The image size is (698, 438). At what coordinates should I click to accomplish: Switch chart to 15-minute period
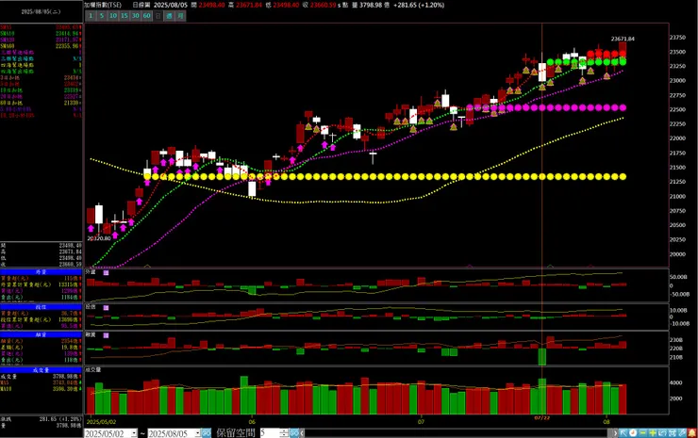coord(125,16)
